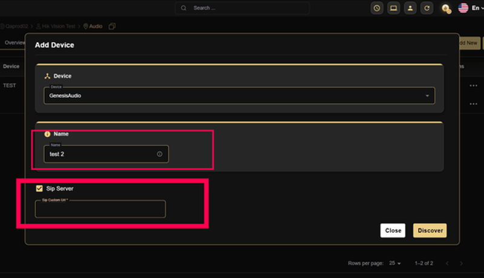Open the En language dropdown

[x=477, y=8]
